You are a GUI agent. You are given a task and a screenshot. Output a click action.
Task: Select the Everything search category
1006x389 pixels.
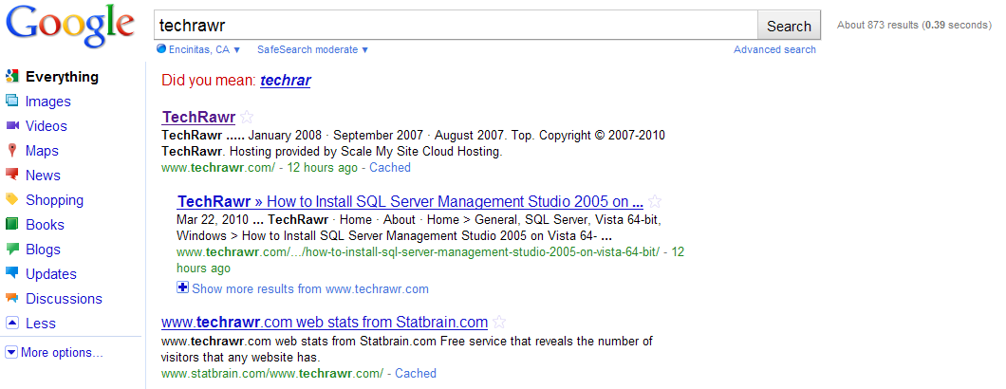62,77
